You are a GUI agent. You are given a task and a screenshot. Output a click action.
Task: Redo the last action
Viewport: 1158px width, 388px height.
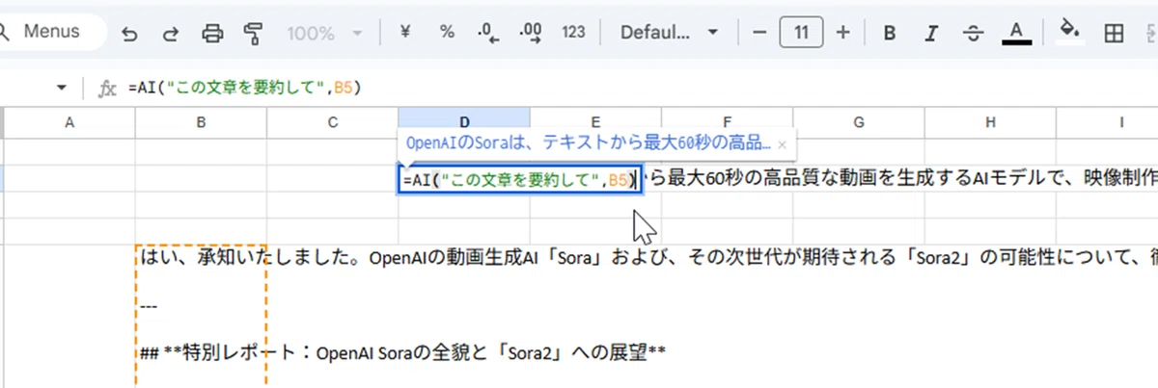pyautogui.click(x=171, y=33)
